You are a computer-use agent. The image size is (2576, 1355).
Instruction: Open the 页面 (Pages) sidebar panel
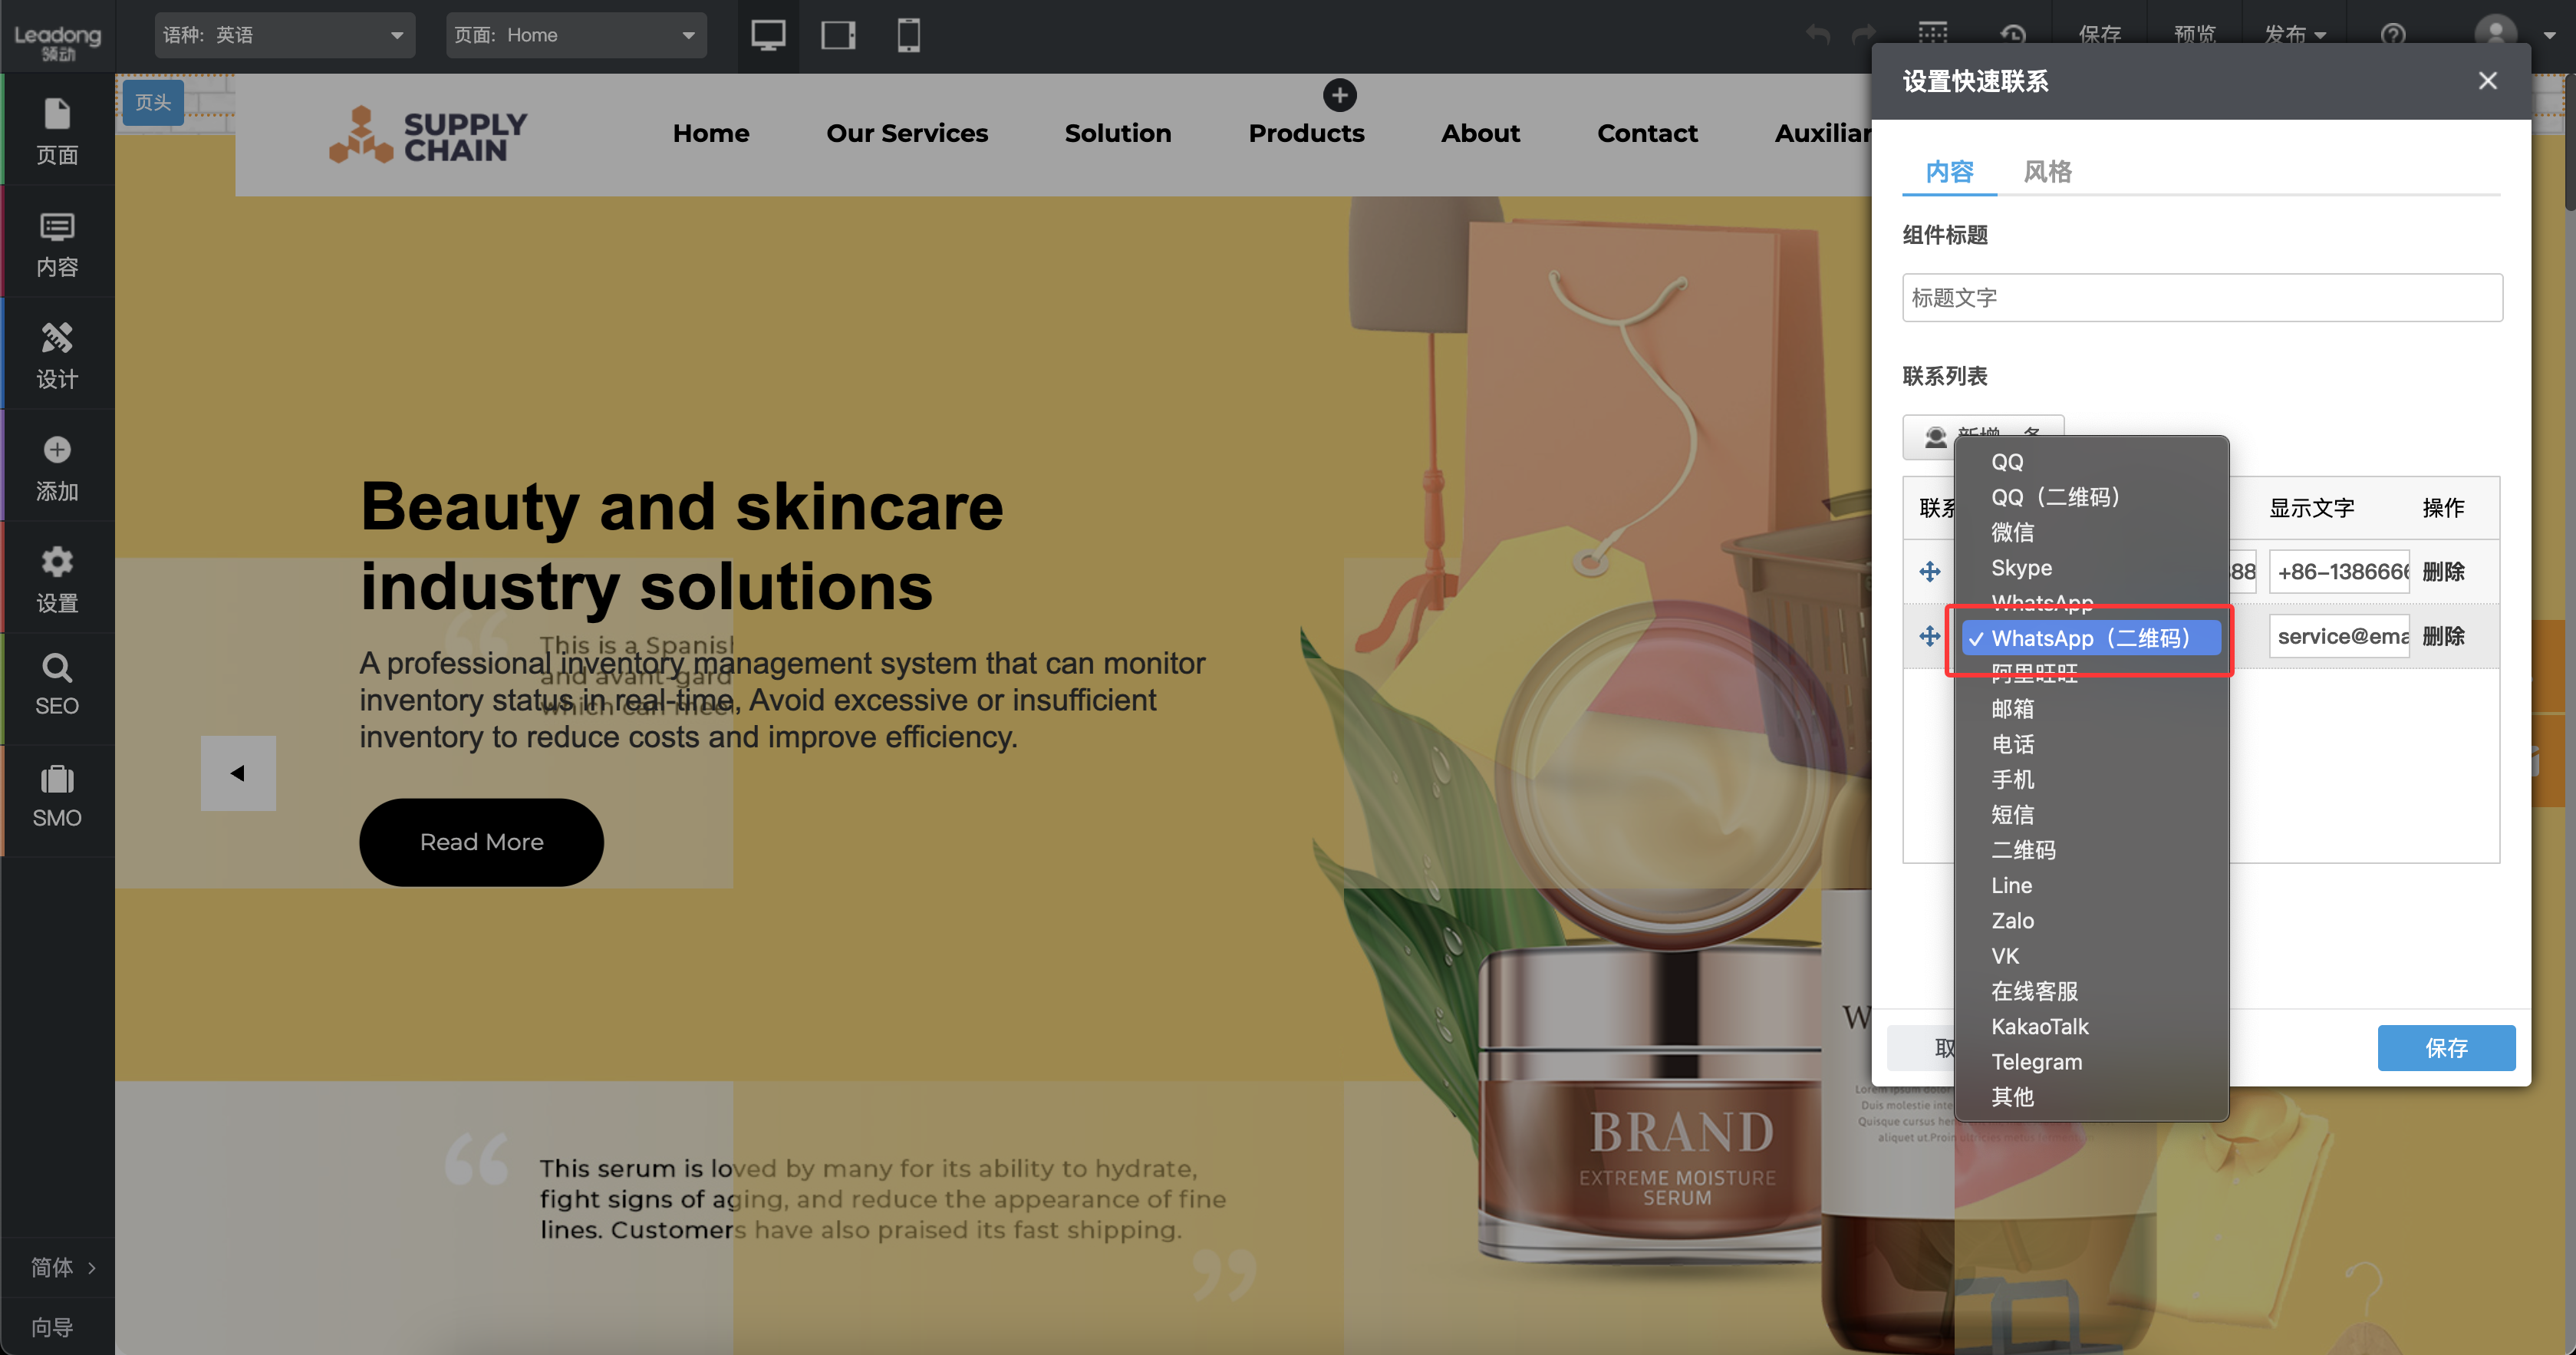click(x=57, y=130)
